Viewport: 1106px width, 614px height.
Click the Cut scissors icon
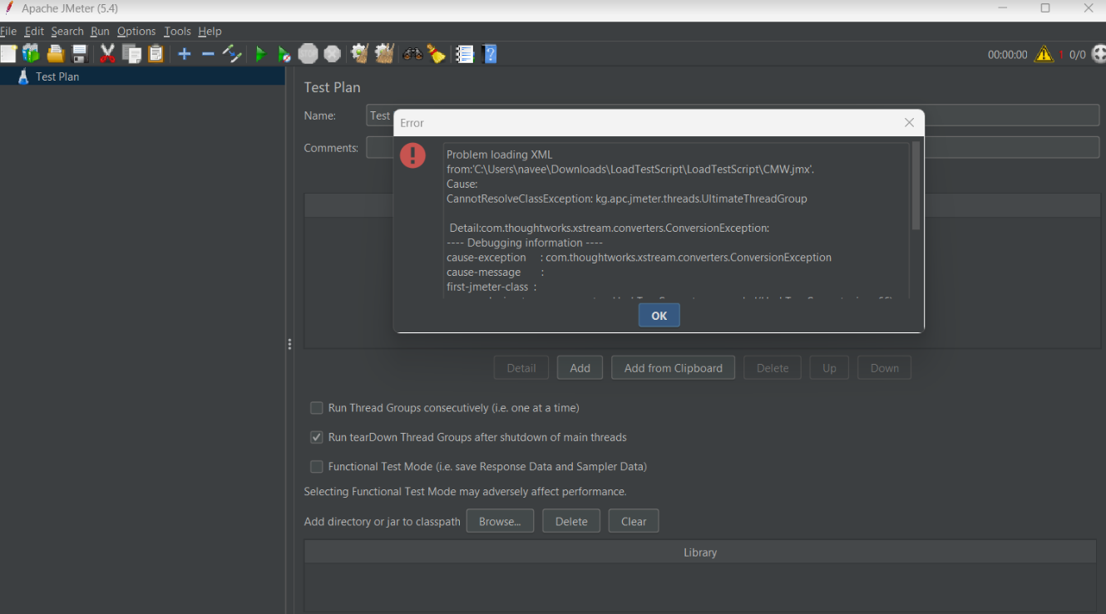(107, 54)
